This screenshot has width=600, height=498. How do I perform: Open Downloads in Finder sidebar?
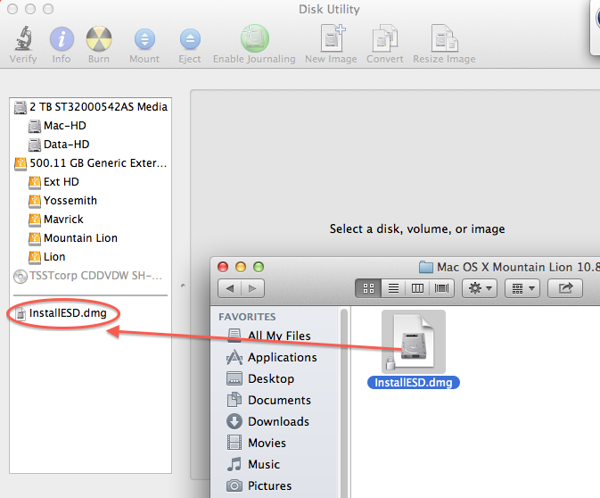[x=267, y=421]
